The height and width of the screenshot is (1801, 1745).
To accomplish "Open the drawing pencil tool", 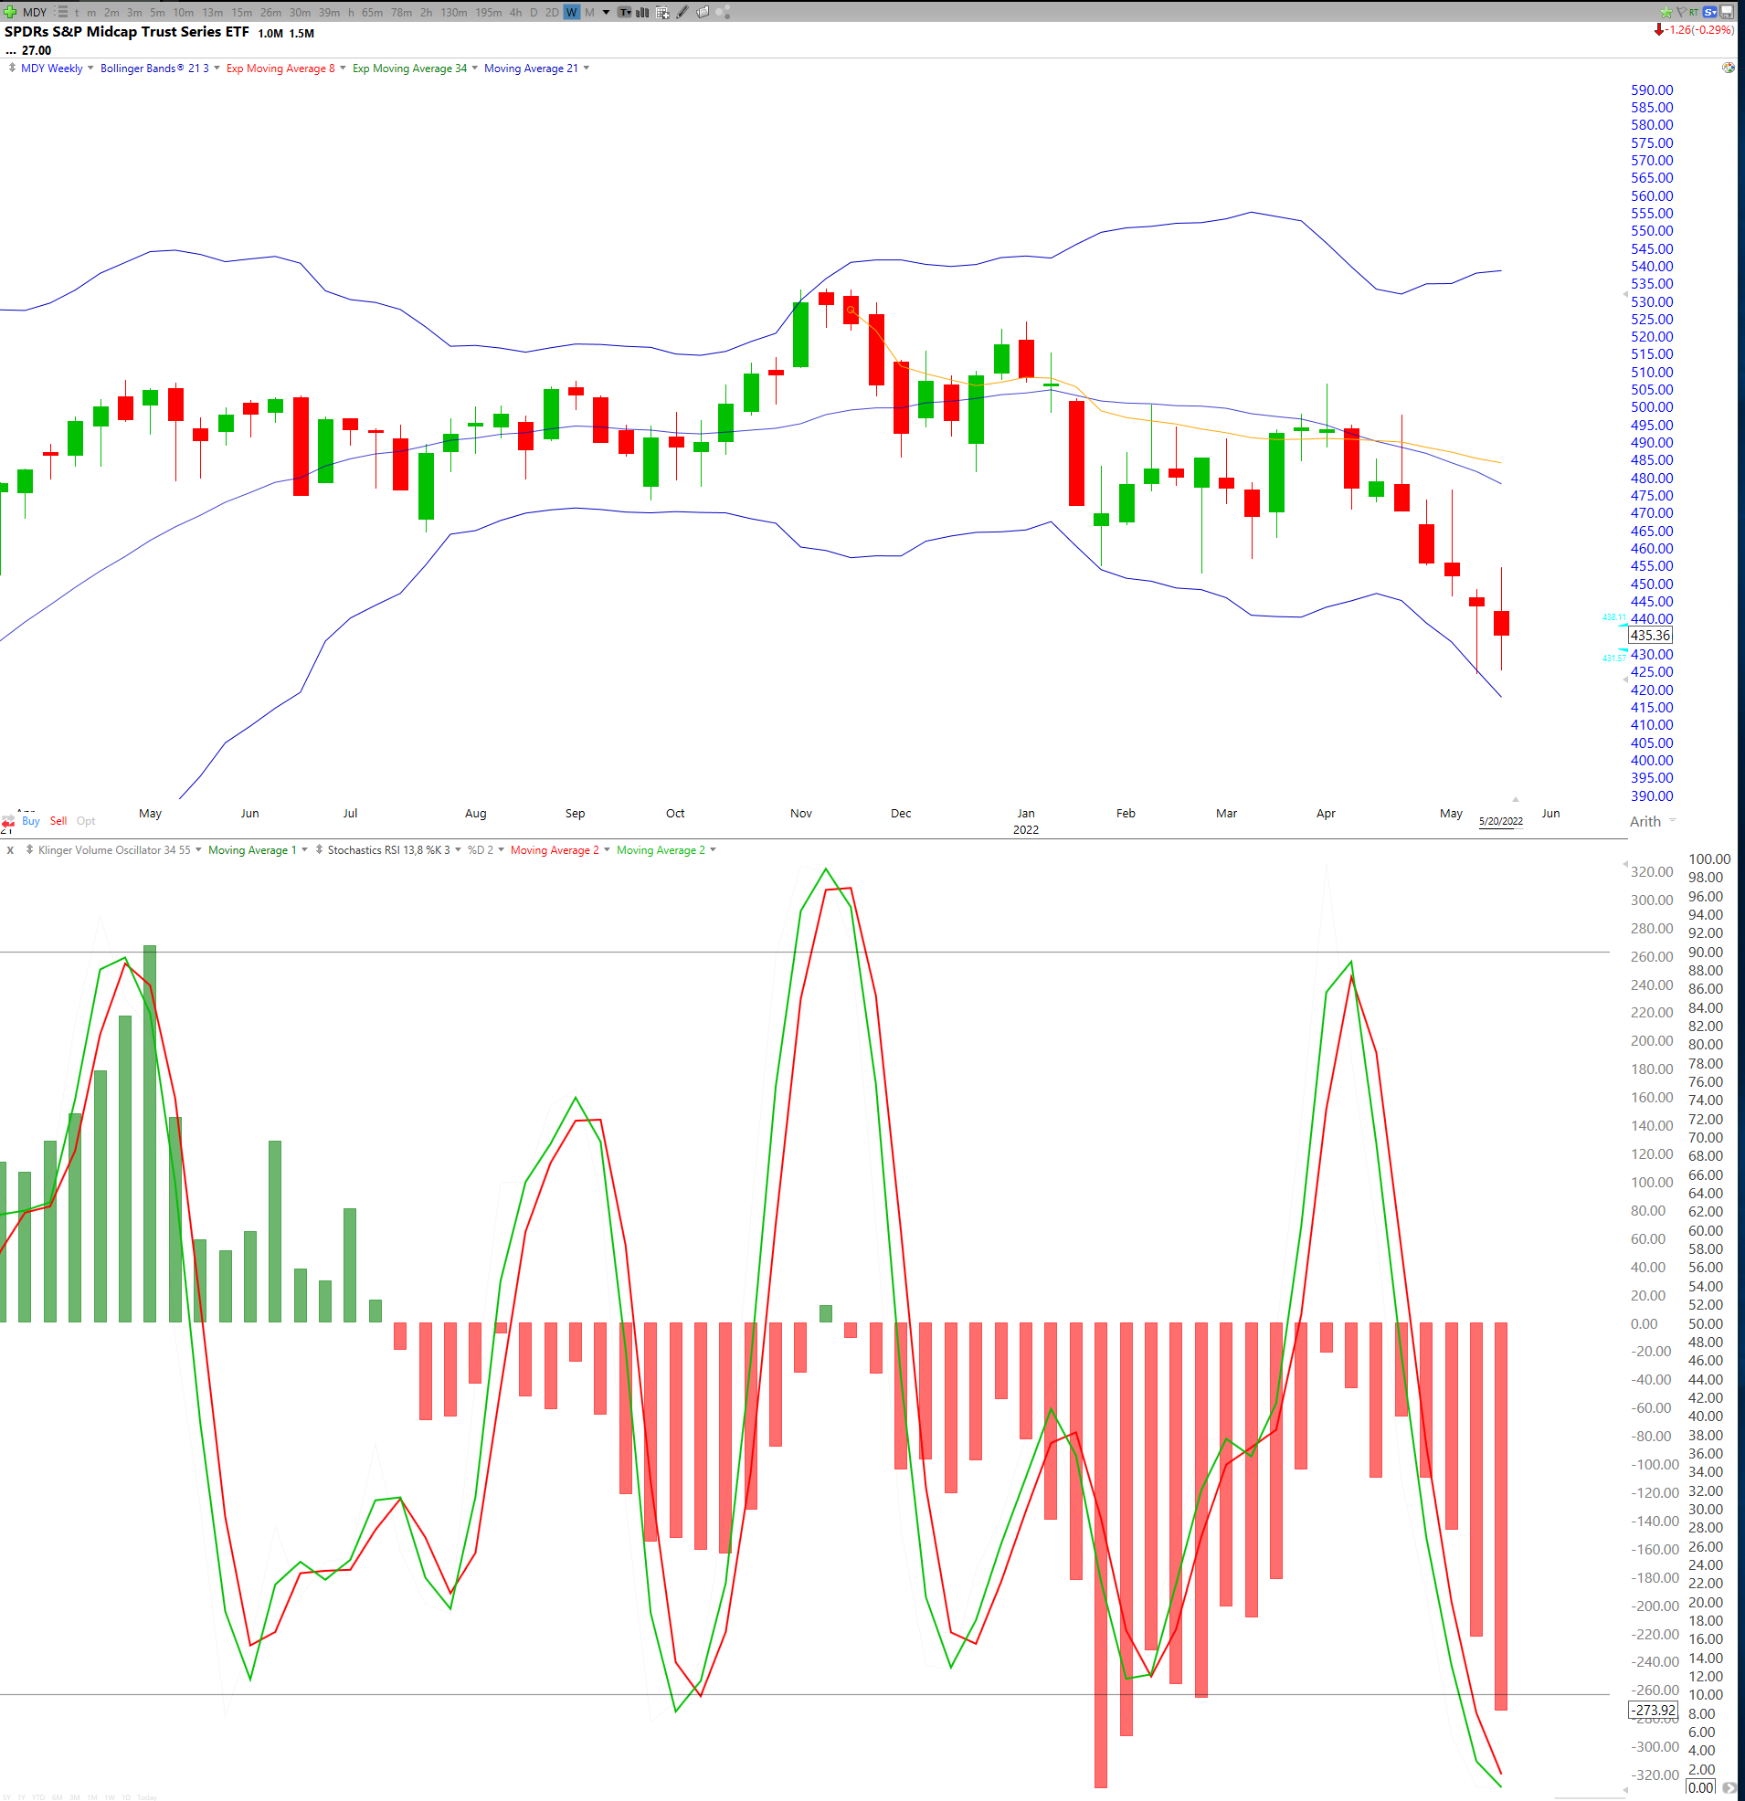I will (682, 12).
